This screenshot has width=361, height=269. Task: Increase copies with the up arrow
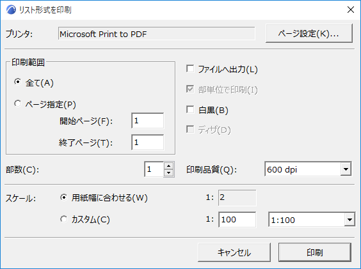coord(169,165)
